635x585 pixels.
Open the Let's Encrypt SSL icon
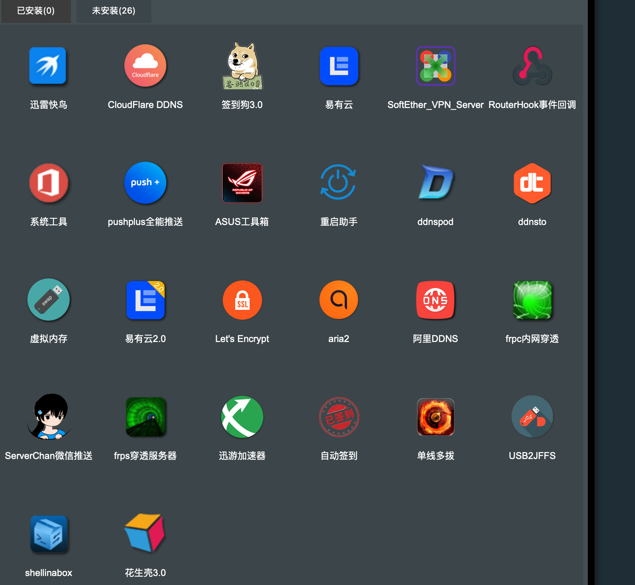(242, 300)
